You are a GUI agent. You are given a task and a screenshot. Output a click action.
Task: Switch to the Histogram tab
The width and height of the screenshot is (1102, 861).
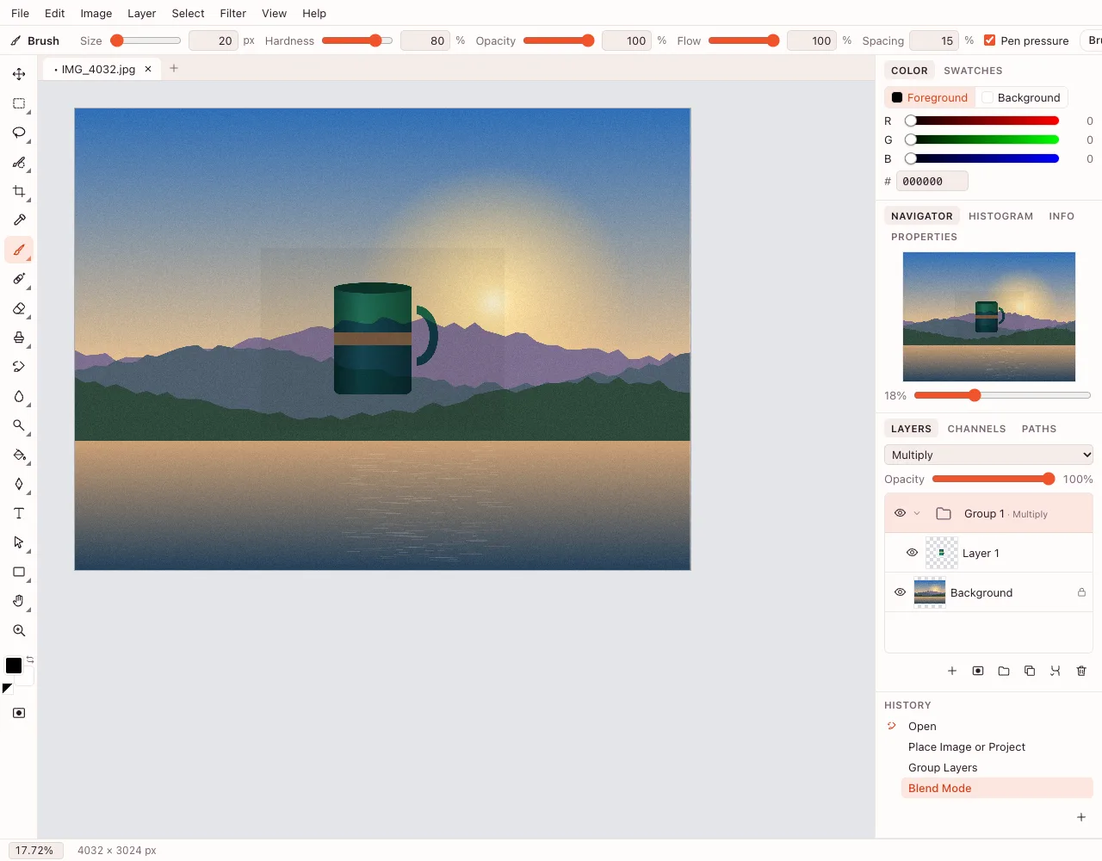1000,216
